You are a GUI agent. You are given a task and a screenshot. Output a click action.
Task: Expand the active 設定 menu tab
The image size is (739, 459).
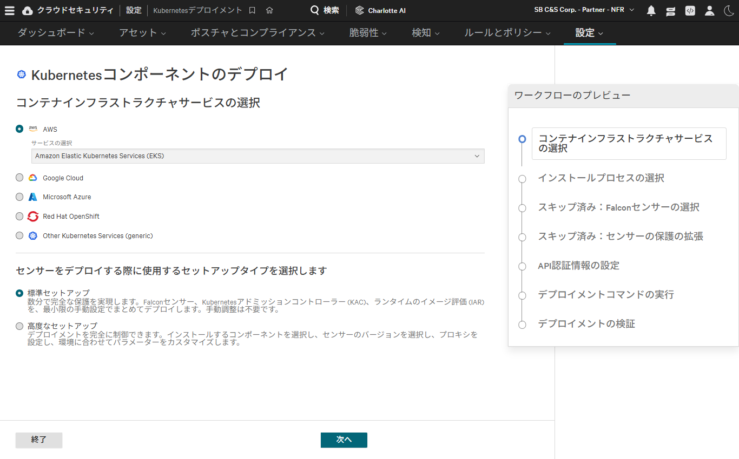[x=590, y=33]
